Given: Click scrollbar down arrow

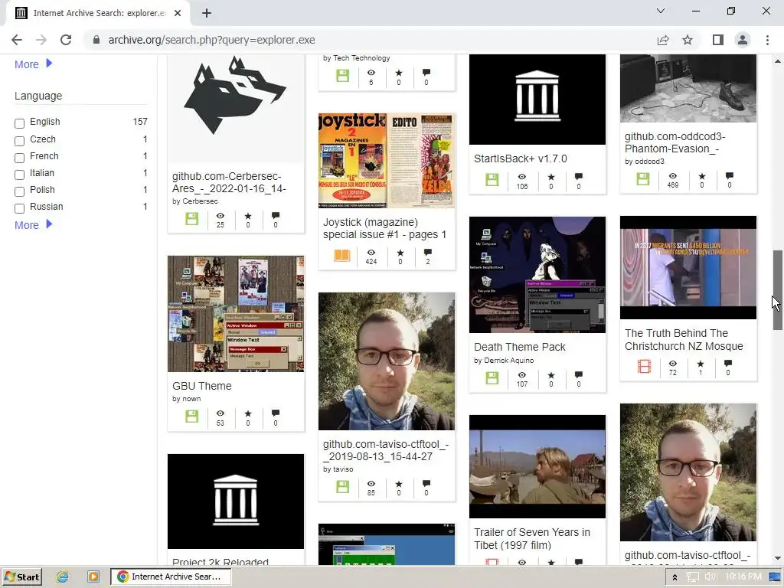Looking at the screenshot, I should (x=778, y=558).
